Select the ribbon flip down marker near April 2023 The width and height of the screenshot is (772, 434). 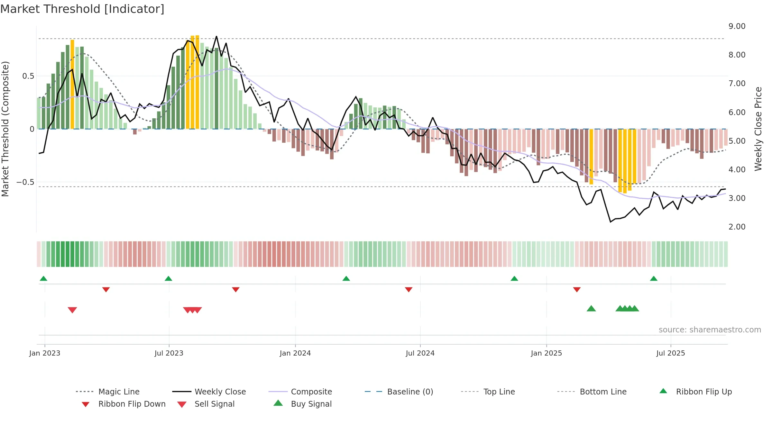(x=106, y=290)
